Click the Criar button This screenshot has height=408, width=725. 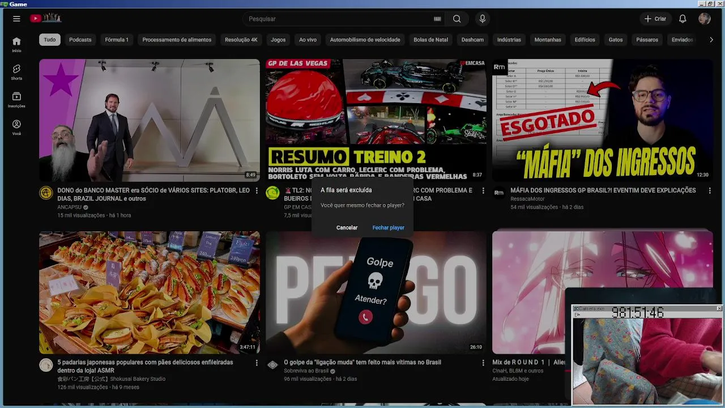(x=655, y=19)
